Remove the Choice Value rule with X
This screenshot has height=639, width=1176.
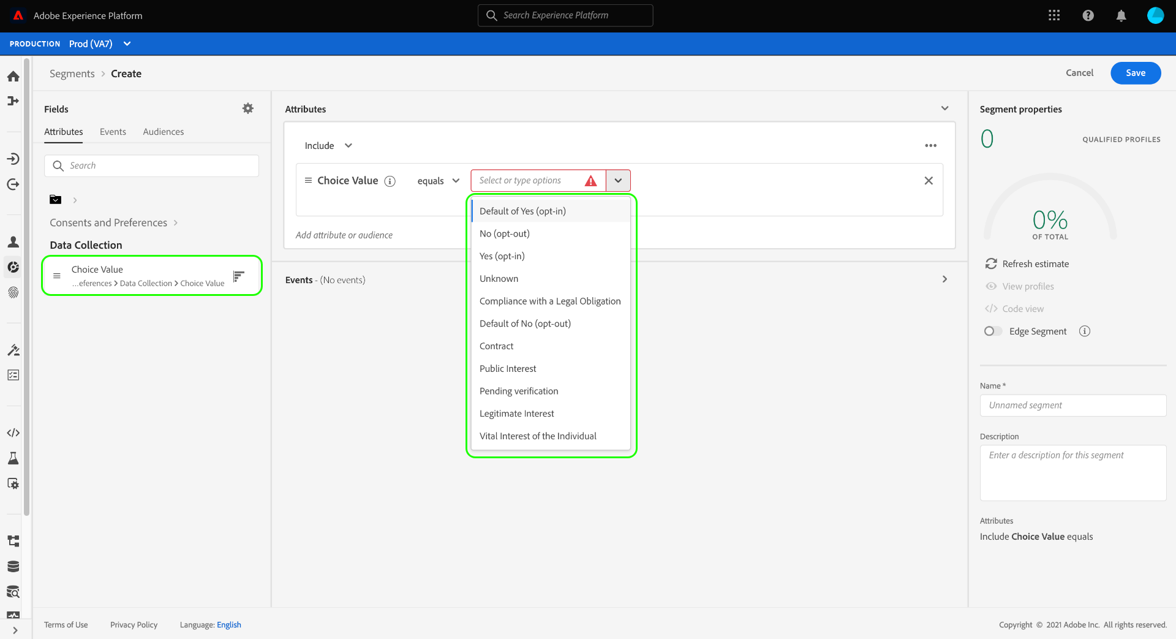pos(929,180)
